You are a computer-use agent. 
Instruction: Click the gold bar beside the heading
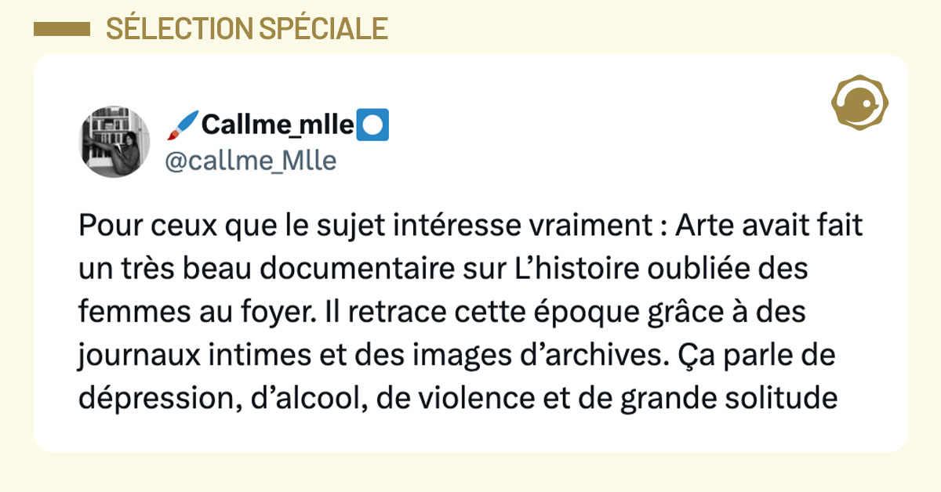[62, 29]
